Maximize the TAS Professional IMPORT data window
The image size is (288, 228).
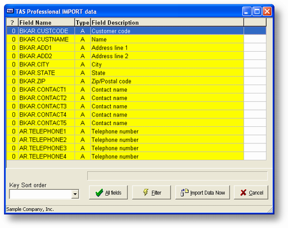(257, 11)
